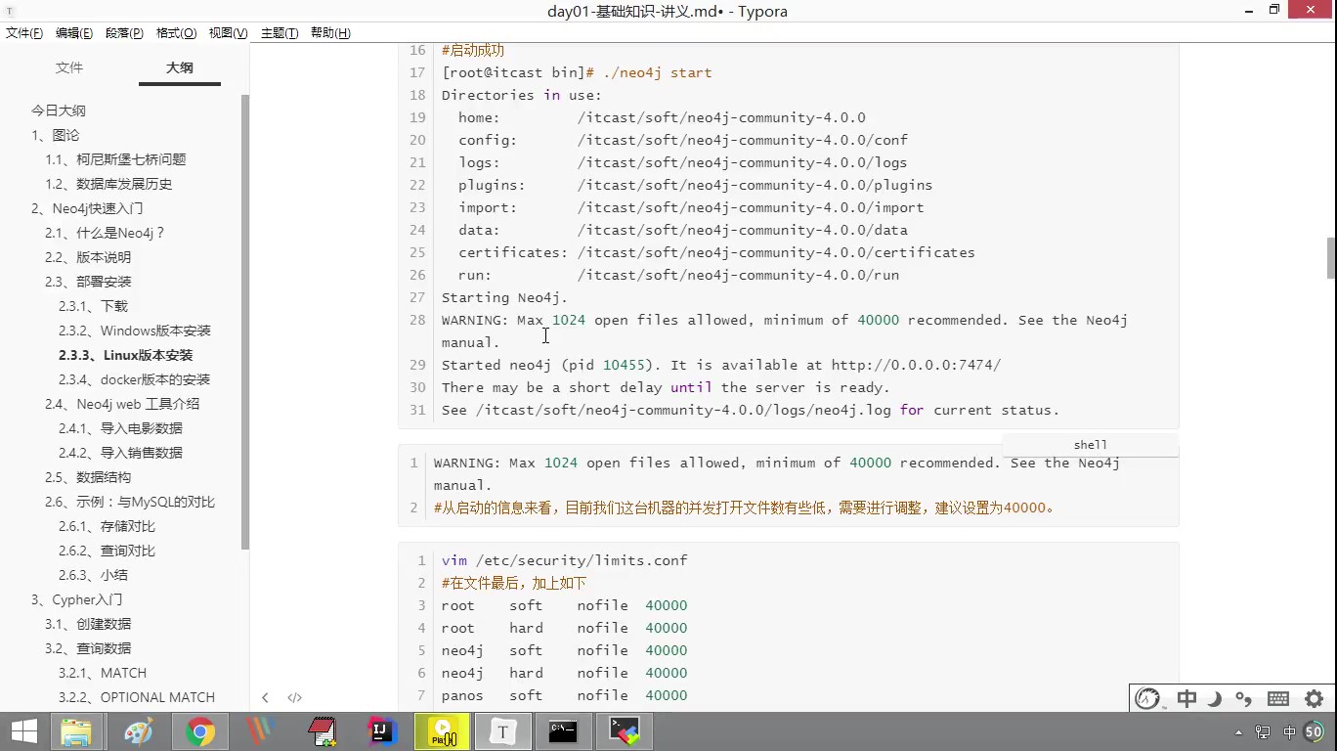Go to 2.5、数据结构 heading
This screenshot has height=751, width=1337.
click(88, 477)
